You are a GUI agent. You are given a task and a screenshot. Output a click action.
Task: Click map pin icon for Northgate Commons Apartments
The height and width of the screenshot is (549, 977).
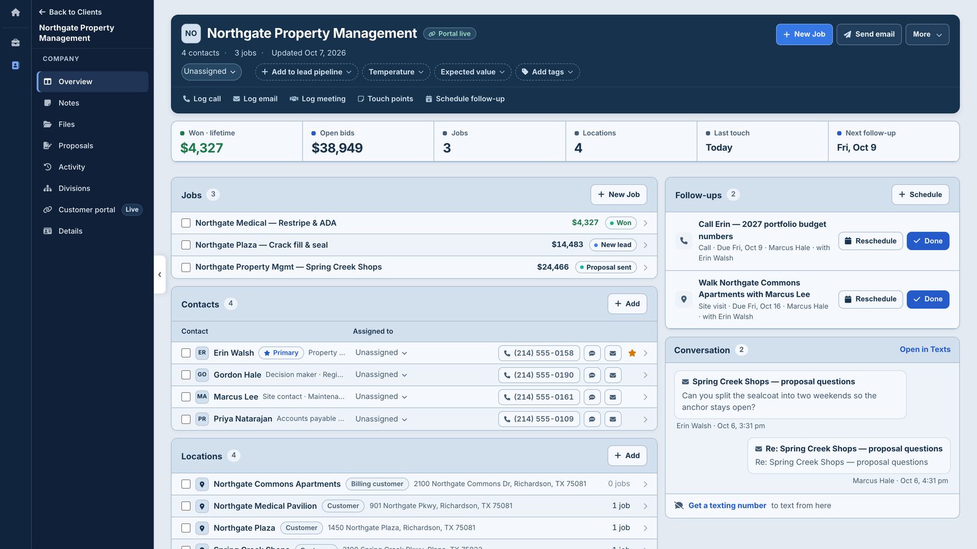pyautogui.click(x=202, y=484)
